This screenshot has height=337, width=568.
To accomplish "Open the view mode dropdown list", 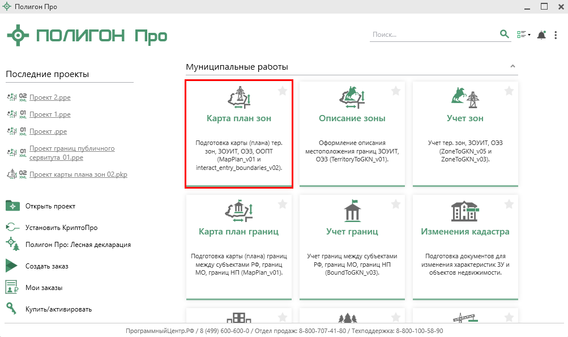I will (524, 35).
